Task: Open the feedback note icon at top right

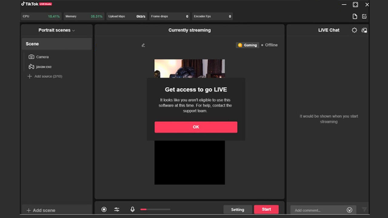Action: coord(364,17)
